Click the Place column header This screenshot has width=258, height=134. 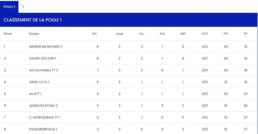(8, 34)
